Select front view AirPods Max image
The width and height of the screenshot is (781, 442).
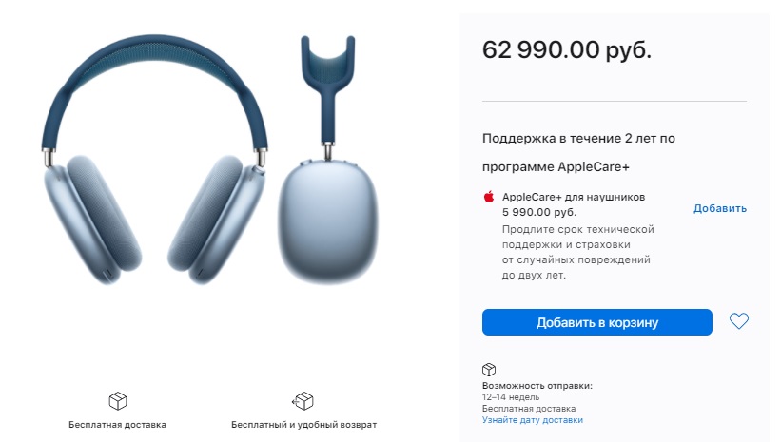coord(154,160)
